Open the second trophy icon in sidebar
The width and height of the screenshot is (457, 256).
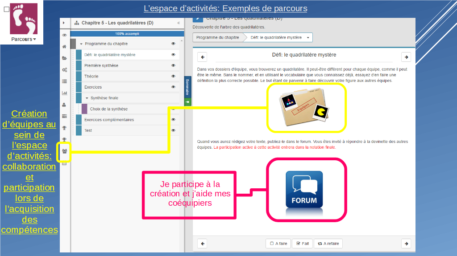pyautogui.click(x=64, y=140)
